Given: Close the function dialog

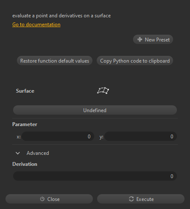Looking at the screenshot, I should (x=49, y=199).
